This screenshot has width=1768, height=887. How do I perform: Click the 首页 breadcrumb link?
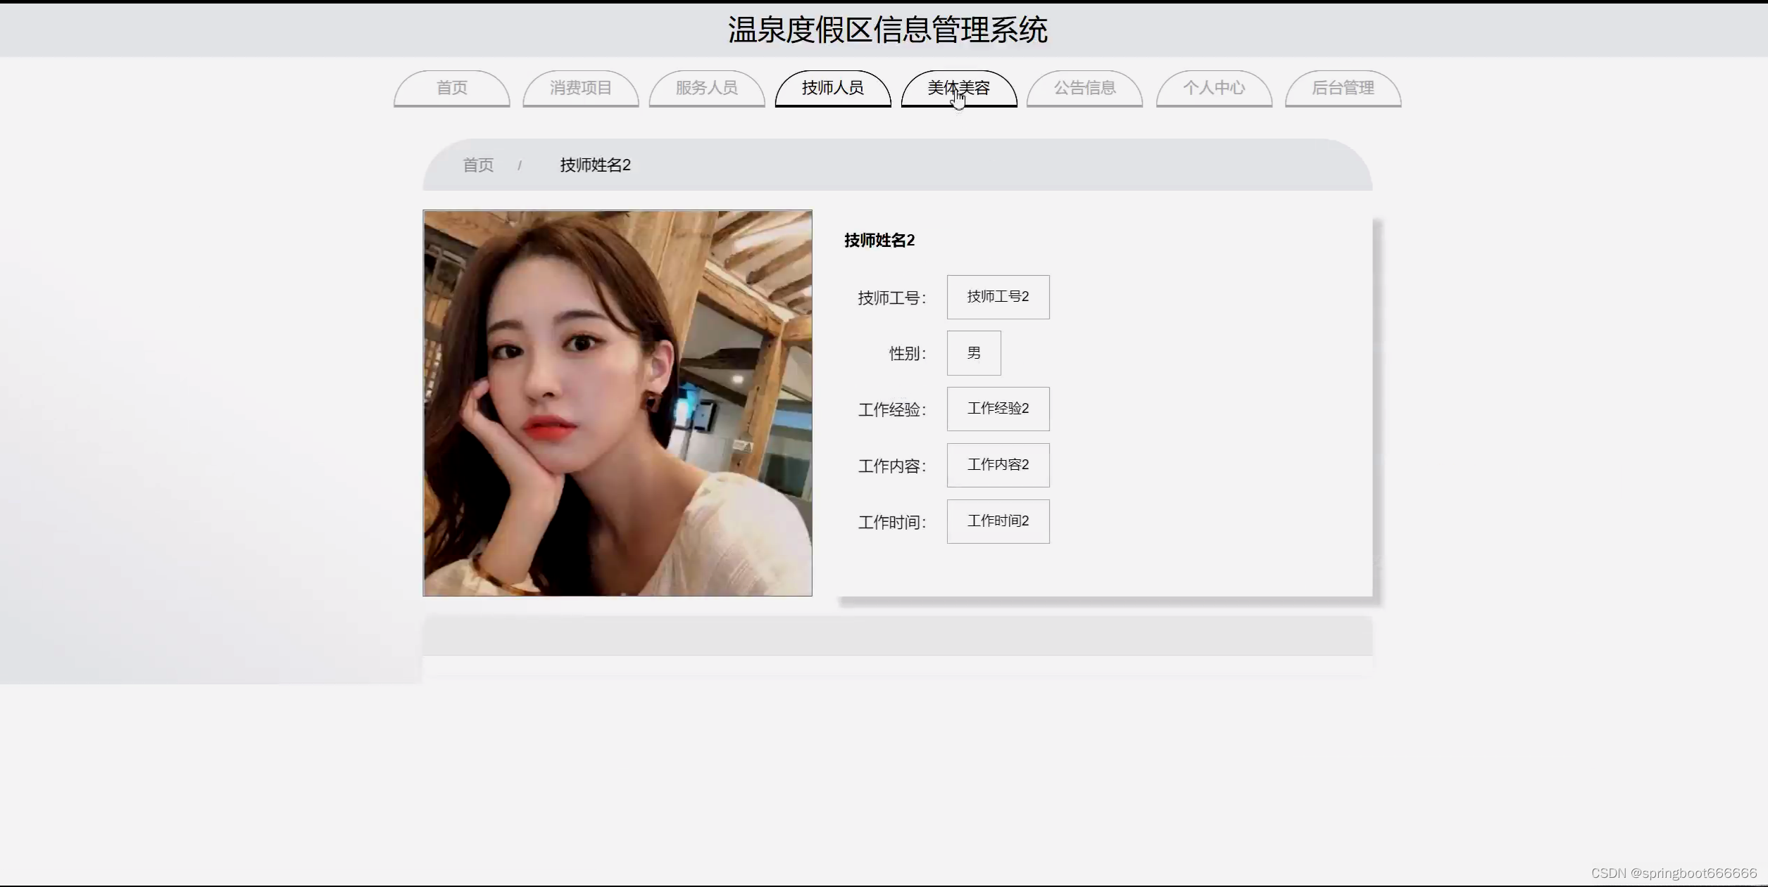[477, 165]
